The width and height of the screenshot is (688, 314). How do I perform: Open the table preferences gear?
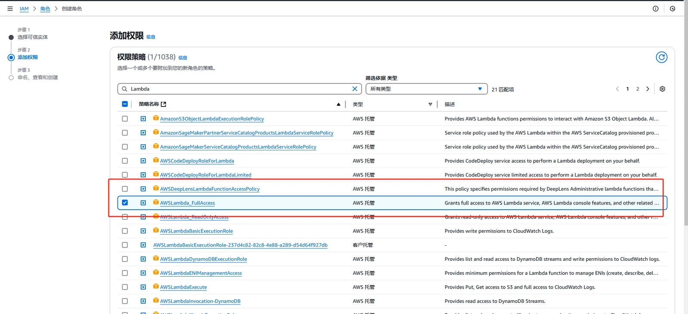pyautogui.click(x=662, y=89)
